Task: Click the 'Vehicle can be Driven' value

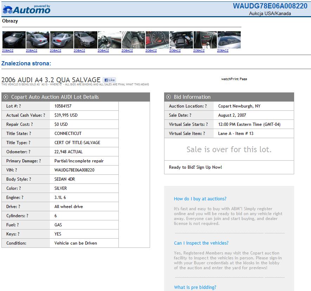Action: pyautogui.click(x=76, y=243)
